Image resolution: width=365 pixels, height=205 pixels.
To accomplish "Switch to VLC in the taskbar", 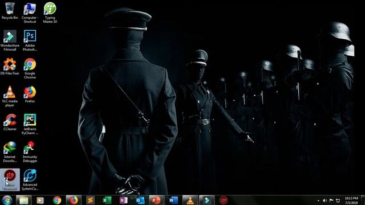I will point(190,200).
